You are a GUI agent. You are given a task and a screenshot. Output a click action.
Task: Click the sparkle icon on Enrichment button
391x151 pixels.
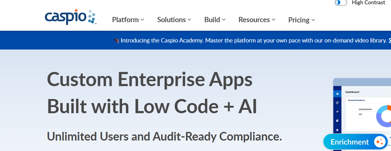pyautogui.click(x=379, y=142)
